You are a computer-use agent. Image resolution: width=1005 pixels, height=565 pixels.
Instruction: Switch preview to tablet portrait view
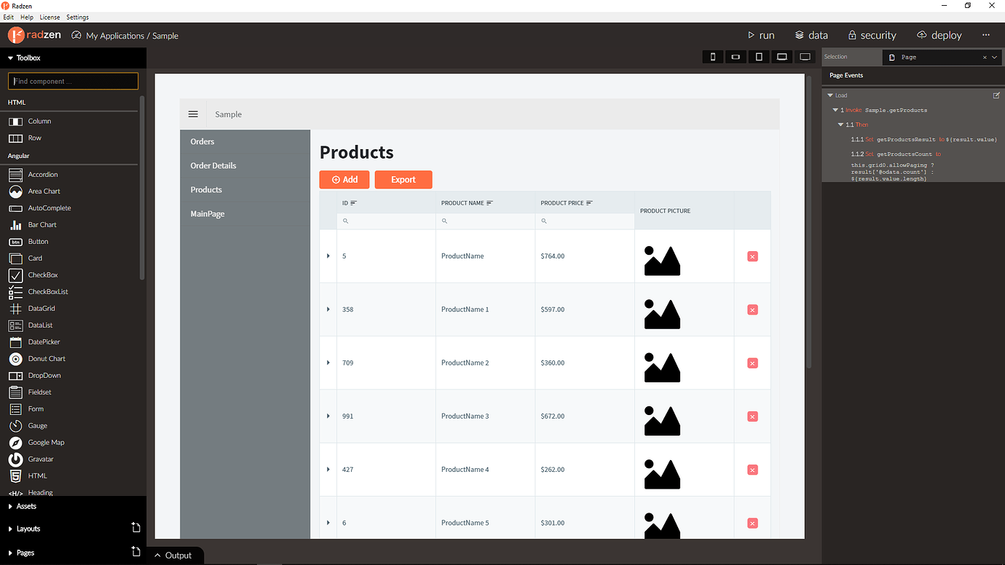759,57
